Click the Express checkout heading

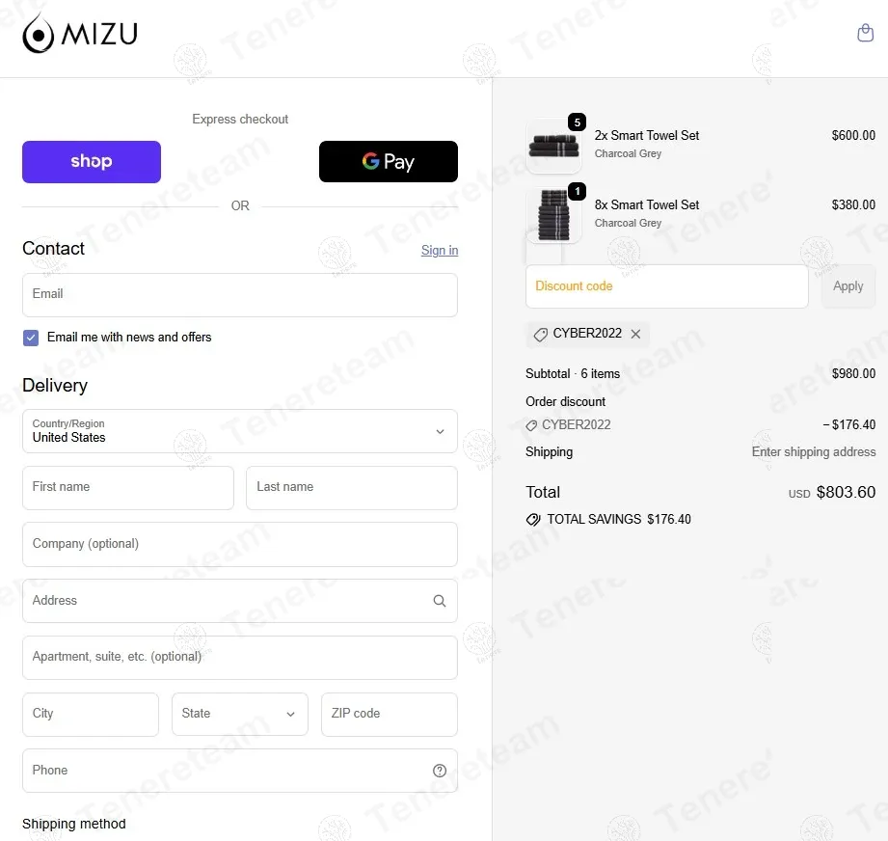pyautogui.click(x=240, y=120)
